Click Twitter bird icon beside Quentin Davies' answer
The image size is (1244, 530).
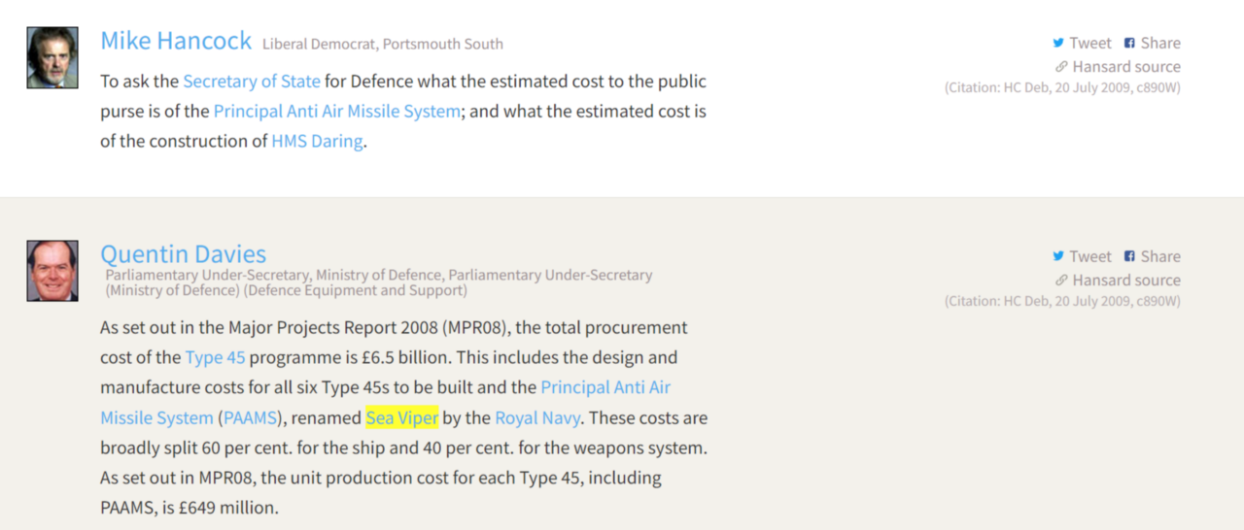(x=1058, y=256)
